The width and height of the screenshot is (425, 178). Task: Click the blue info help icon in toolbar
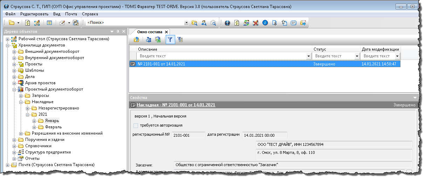pos(265,23)
